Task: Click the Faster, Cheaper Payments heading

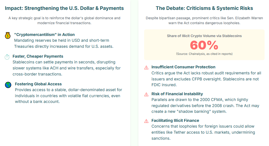Action: pyautogui.click(x=38, y=56)
